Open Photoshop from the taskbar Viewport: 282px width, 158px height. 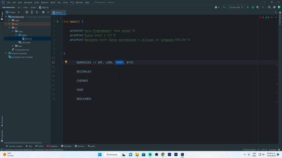pos(176,154)
